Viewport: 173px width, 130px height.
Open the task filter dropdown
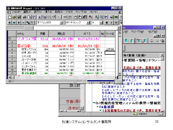(x=61, y=23)
